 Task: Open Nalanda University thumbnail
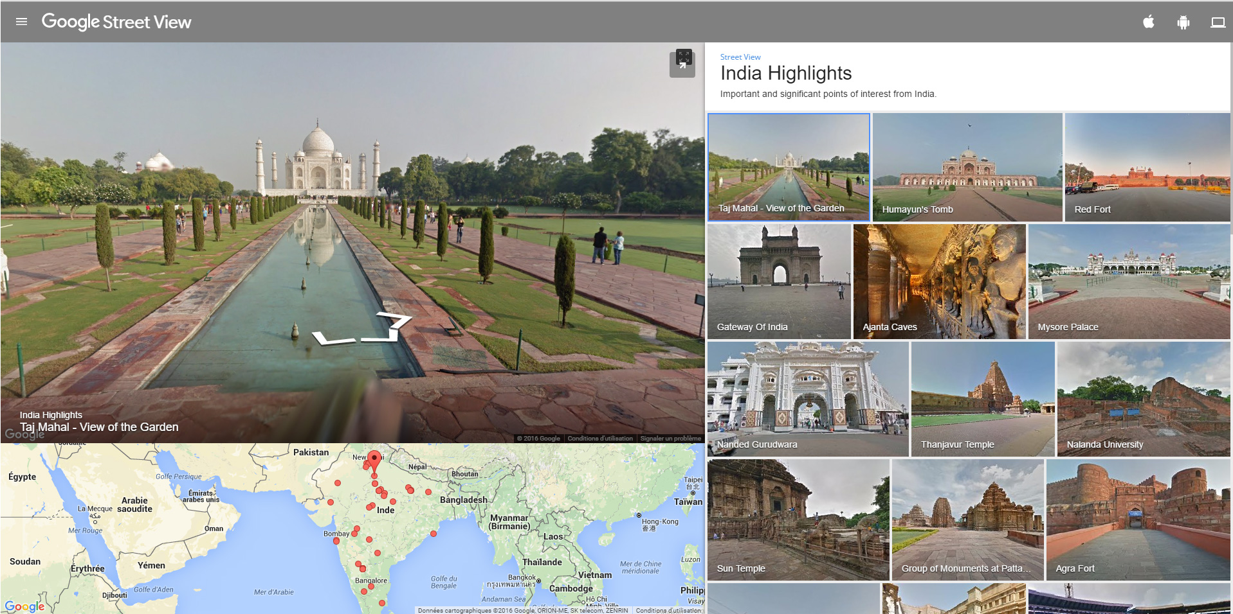click(x=1144, y=399)
